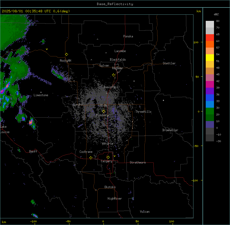Viewport: 230px width, 225px height.
Task: Click the white asterisk above Limestone label
Action: pos(41,92)
